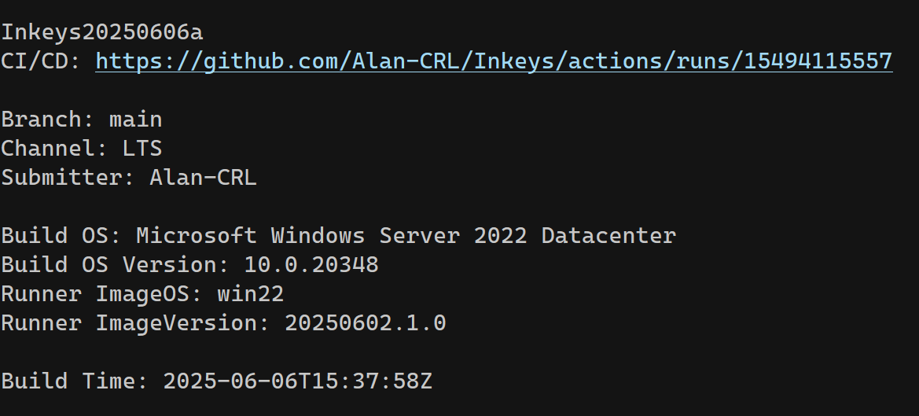The width and height of the screenshot is (919, 416).
Task: Click the version number 10.0.20348
Action: click(311, 265)
